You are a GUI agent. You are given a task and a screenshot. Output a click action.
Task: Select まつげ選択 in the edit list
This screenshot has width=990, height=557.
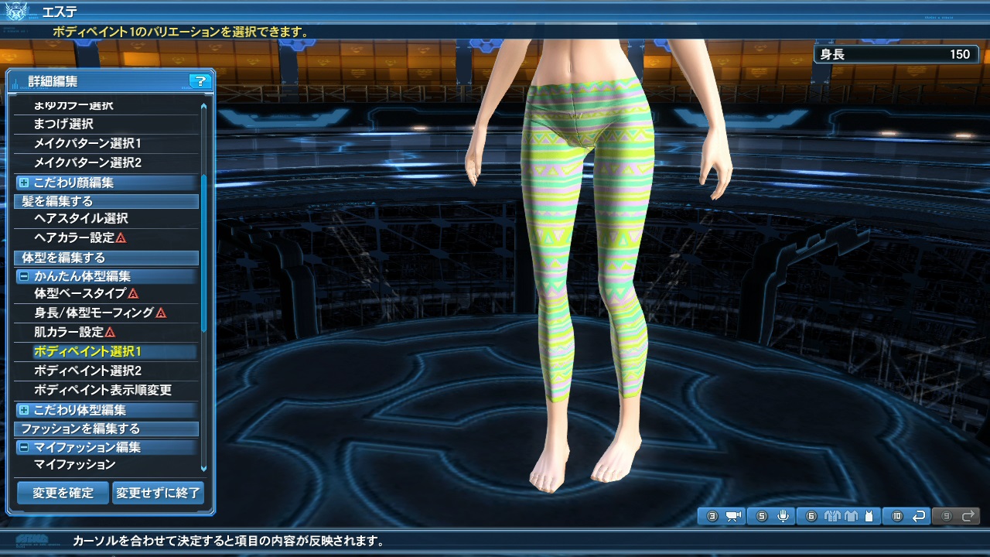click(107, 124)
